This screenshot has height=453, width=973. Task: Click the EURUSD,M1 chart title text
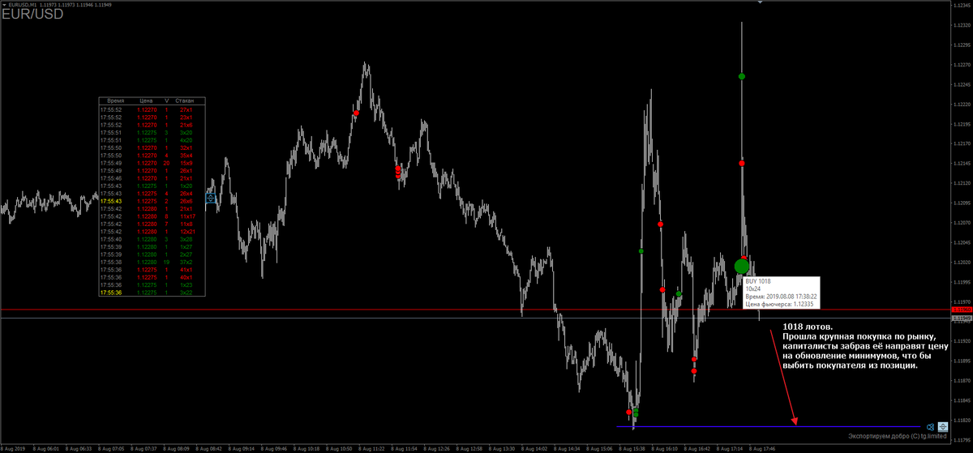23,4
